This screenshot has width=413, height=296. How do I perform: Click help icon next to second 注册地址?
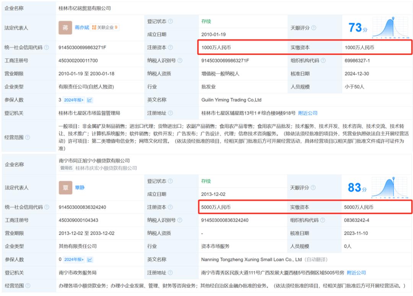coord(170,273)
